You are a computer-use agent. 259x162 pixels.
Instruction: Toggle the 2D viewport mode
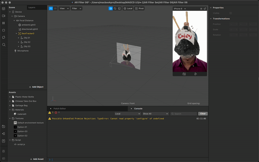(55, 9)
